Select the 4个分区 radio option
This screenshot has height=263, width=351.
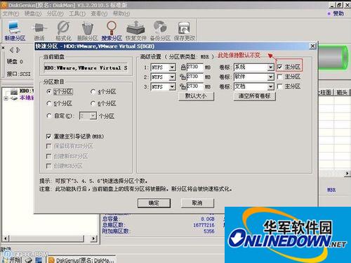93,91
